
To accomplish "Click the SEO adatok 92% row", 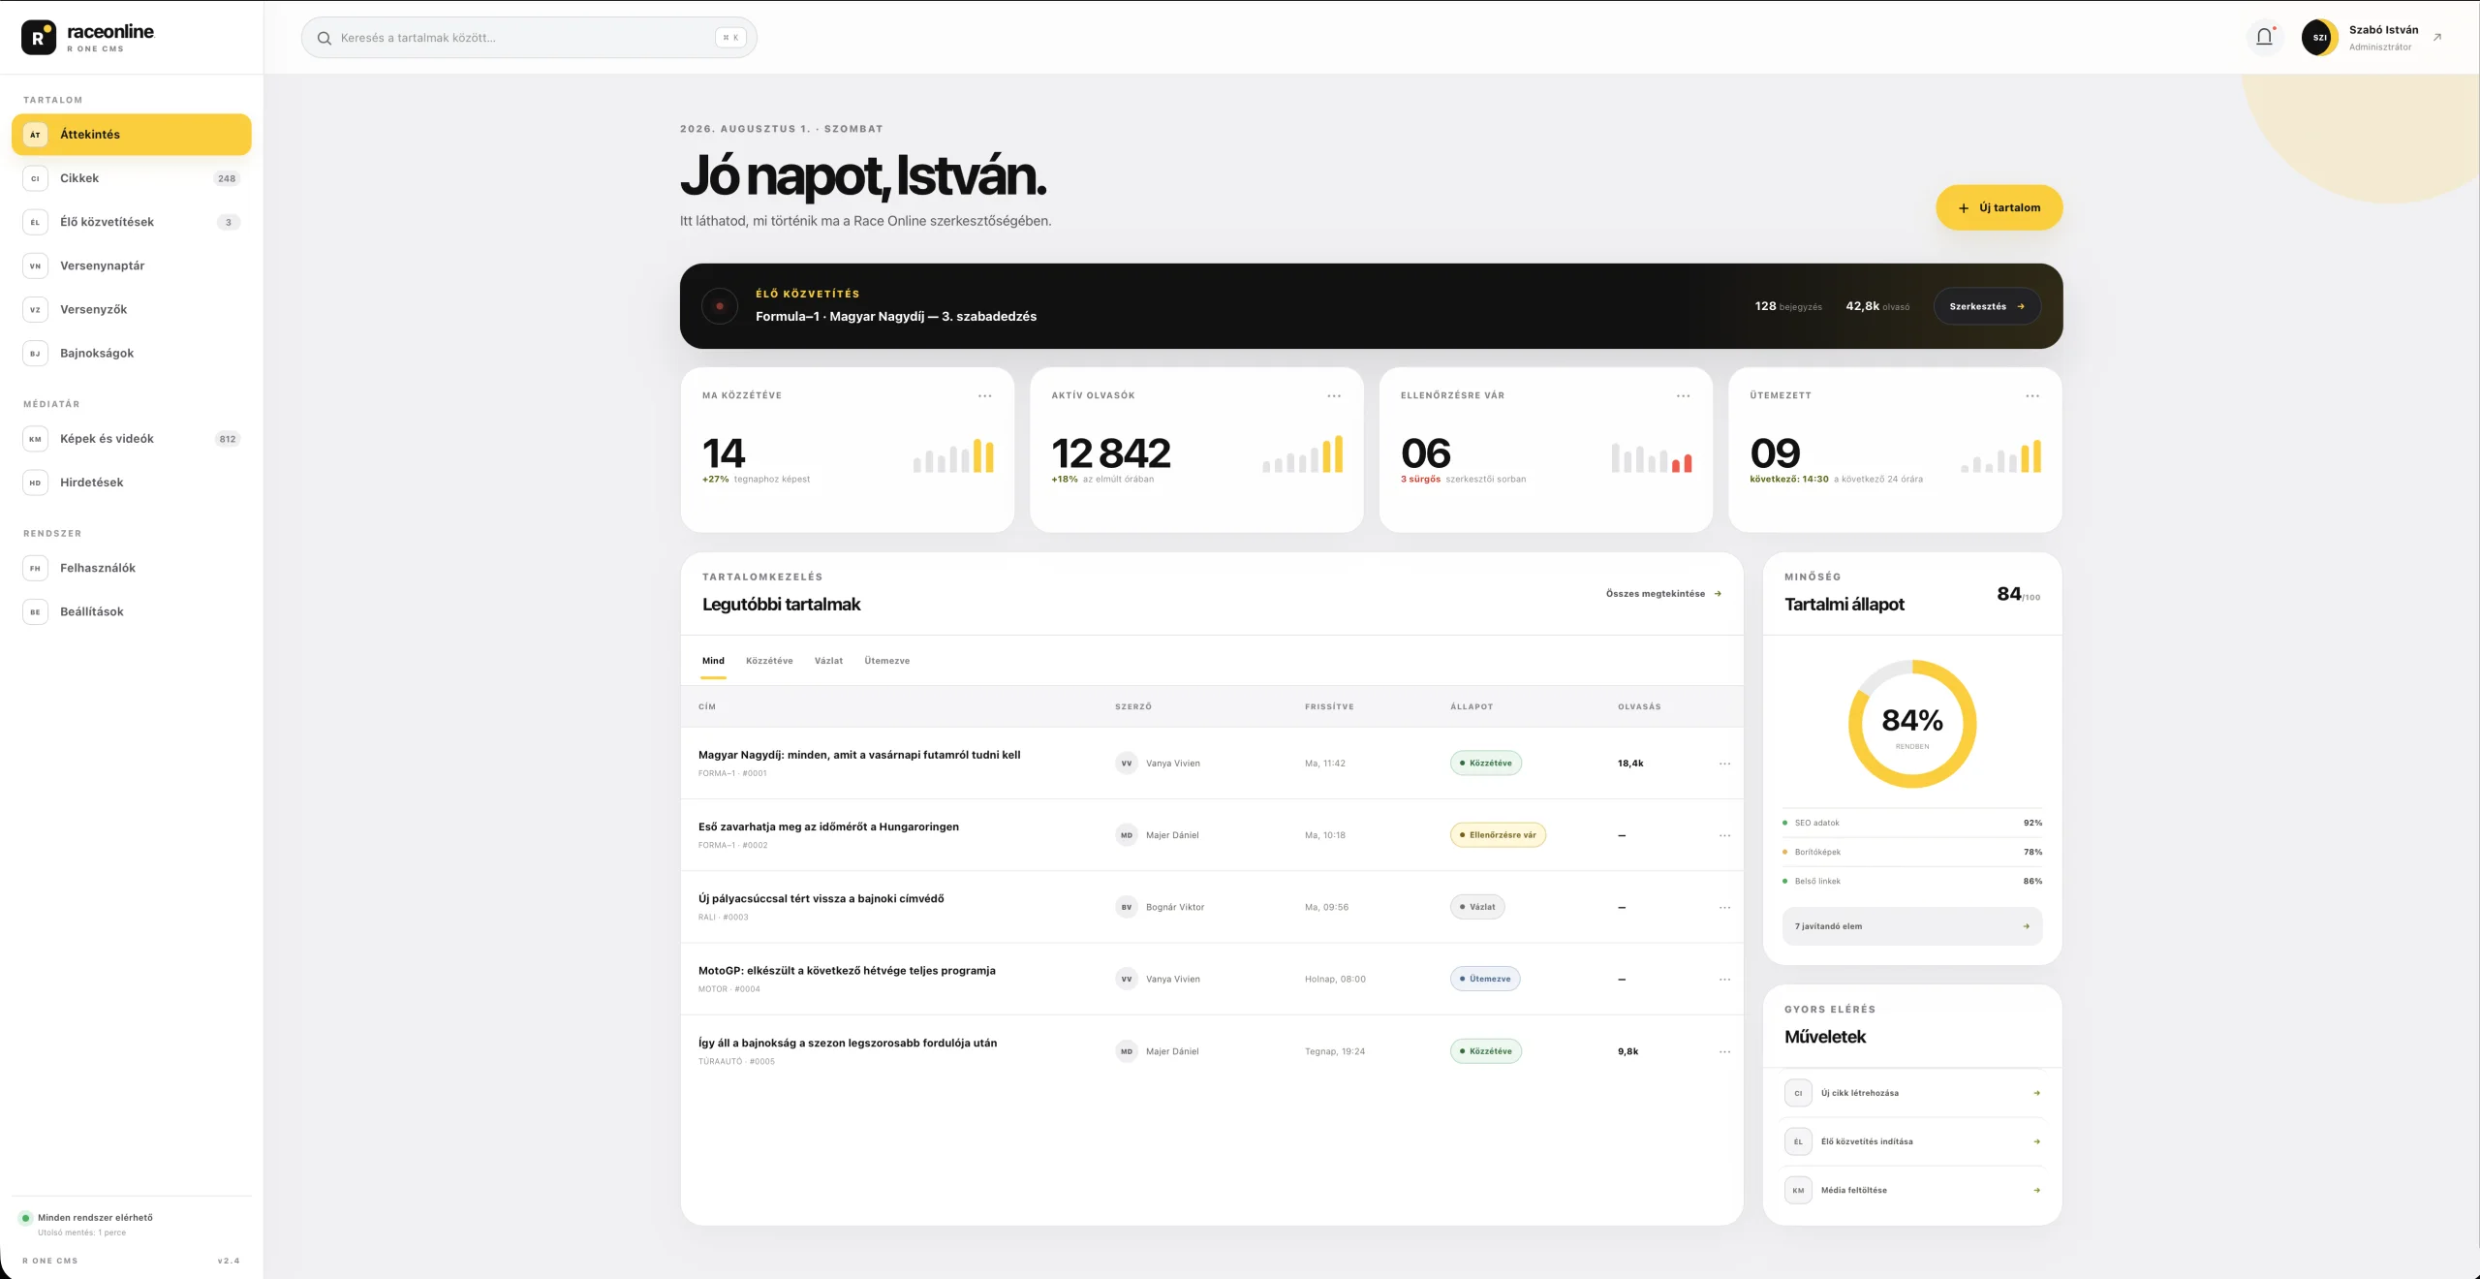I will [1912, 823].
